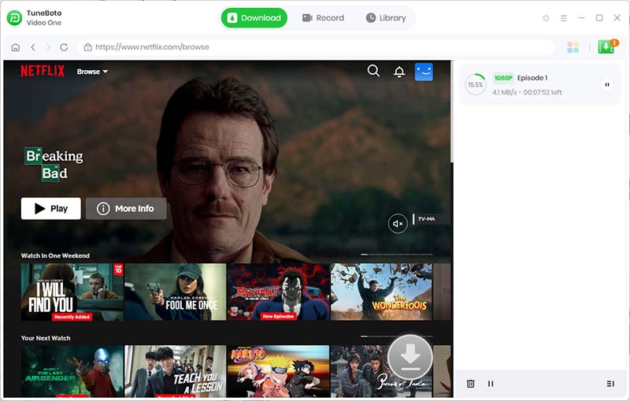Navigate back in browser toolbar

(x=33, y=47)
